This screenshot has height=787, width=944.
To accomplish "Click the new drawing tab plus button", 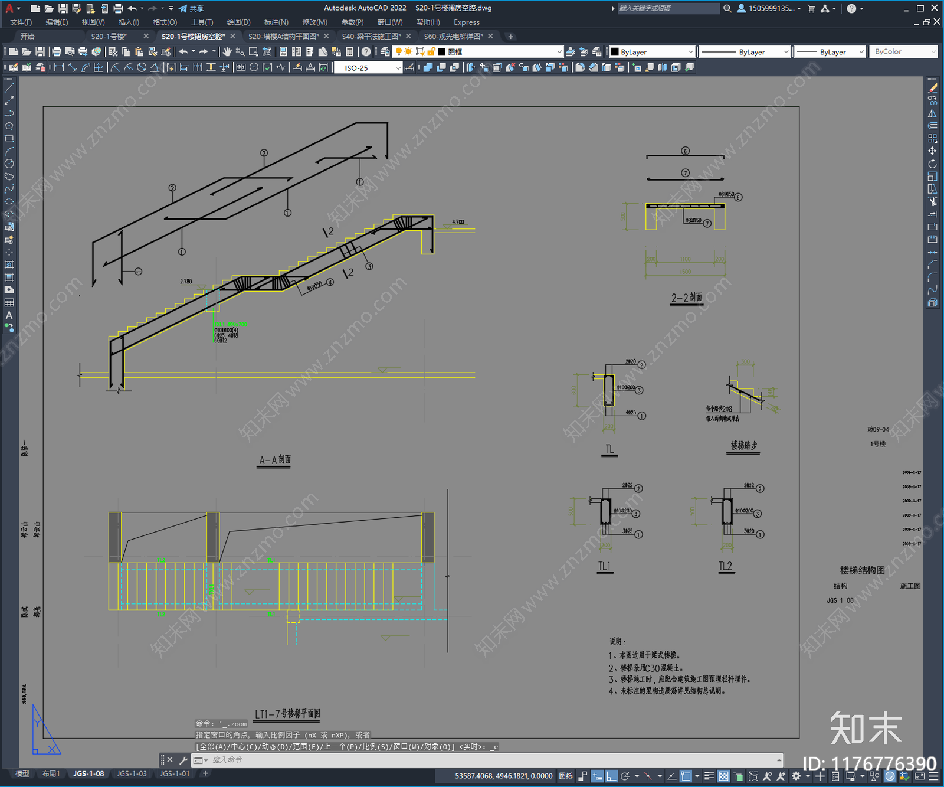I will [x=510, y=37].
